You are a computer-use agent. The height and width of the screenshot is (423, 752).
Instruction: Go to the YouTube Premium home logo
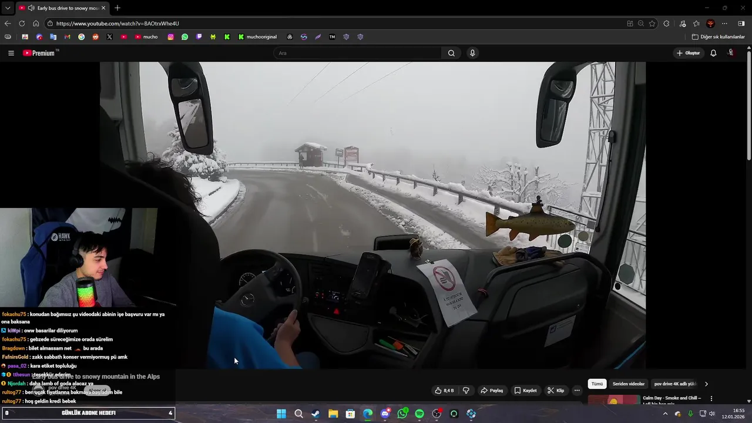point(39,53)
